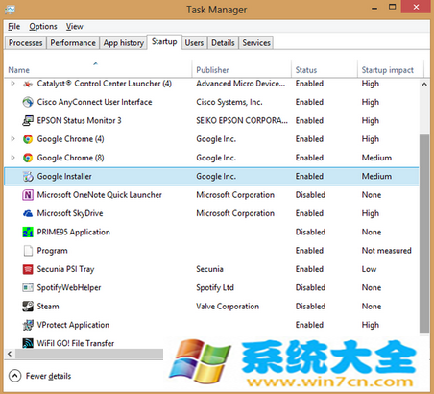434x394 pixels.
Task: Select the Secunia PSI Tray name
Action: pyautogui.click(x=65, y=269)
